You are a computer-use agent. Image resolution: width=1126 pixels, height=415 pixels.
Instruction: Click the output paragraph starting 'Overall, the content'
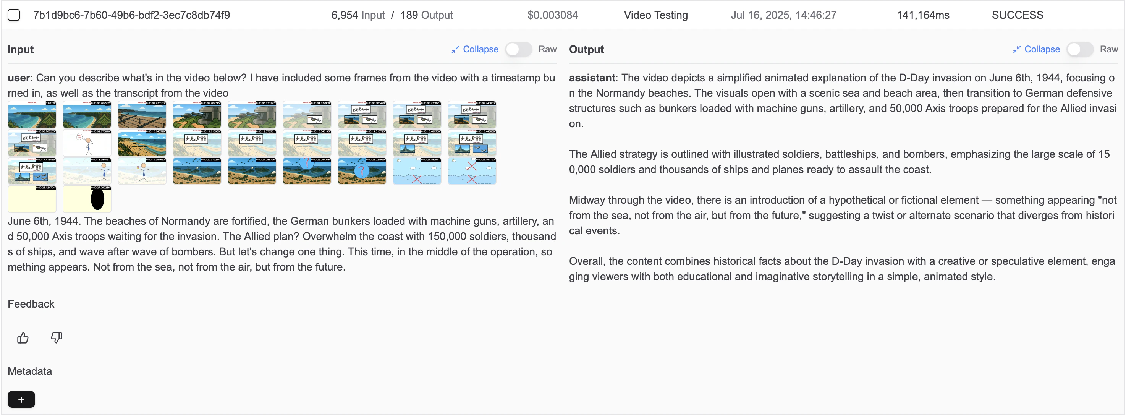[x=842, y=269]
